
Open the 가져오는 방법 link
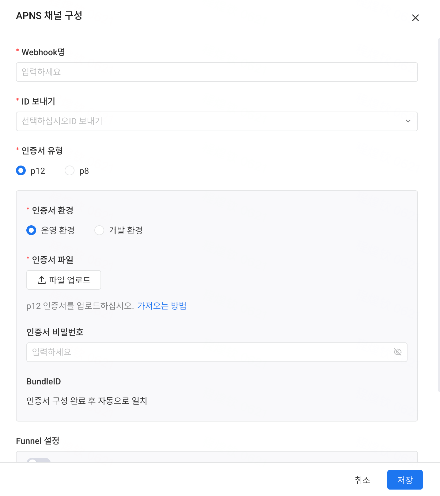(x=162, y=306)
